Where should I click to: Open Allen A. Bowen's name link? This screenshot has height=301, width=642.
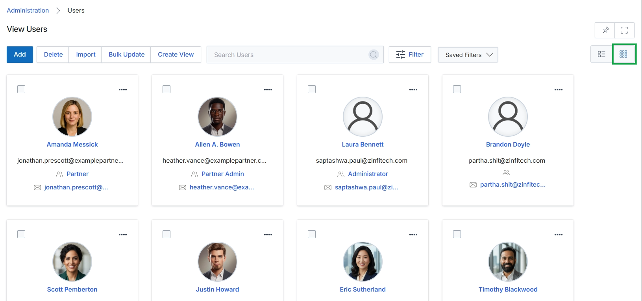tap(217, 145)
